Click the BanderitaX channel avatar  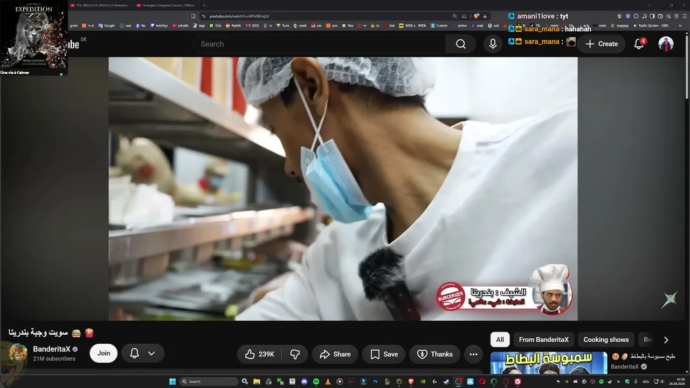pyautogui.click(x=18, y=354)
